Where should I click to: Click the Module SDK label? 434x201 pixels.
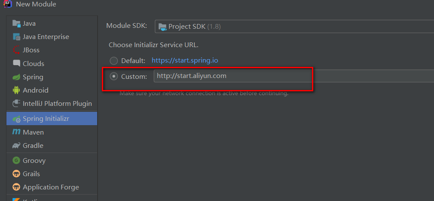(x=127, y=26)
